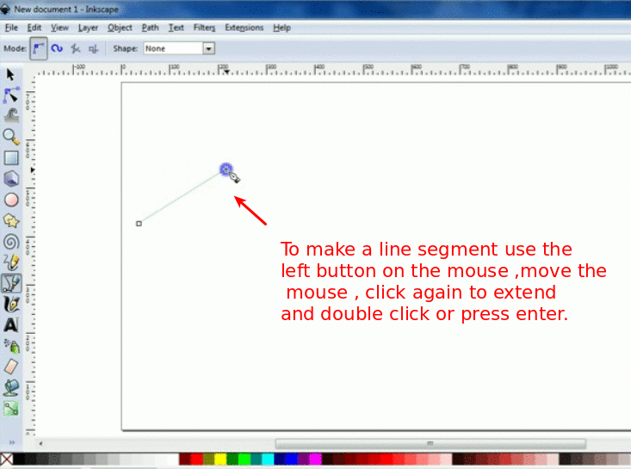Click the path's square start node

click(x=139, y=224)
